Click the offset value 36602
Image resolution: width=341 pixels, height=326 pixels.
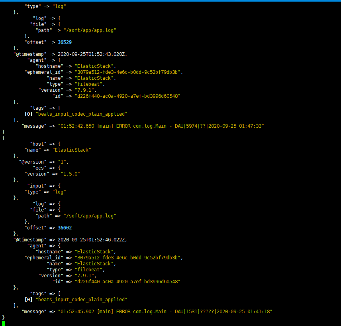coord(65,227)
